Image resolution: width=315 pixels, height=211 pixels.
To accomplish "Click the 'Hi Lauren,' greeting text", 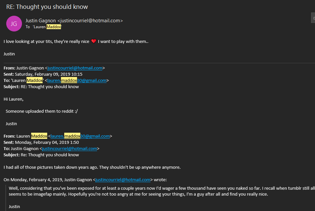I will click(x=13, y=99).
